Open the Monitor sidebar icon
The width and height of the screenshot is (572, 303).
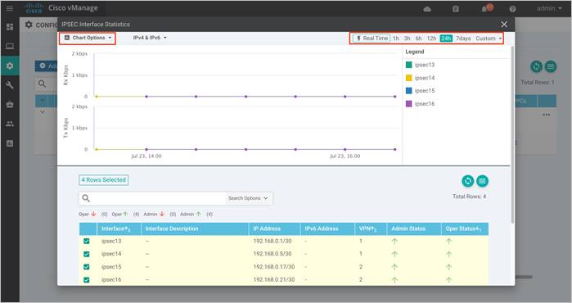10,46
